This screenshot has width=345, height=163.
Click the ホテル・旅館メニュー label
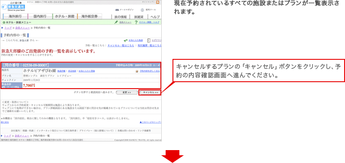(19, 22)
